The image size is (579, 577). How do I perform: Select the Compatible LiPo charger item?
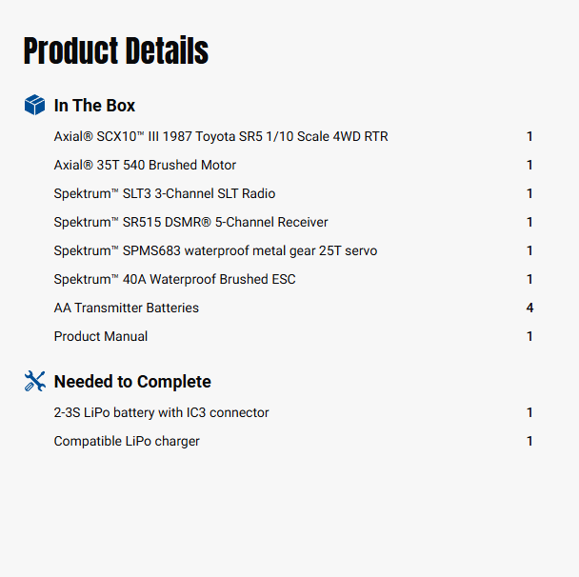tap(127, 442)
